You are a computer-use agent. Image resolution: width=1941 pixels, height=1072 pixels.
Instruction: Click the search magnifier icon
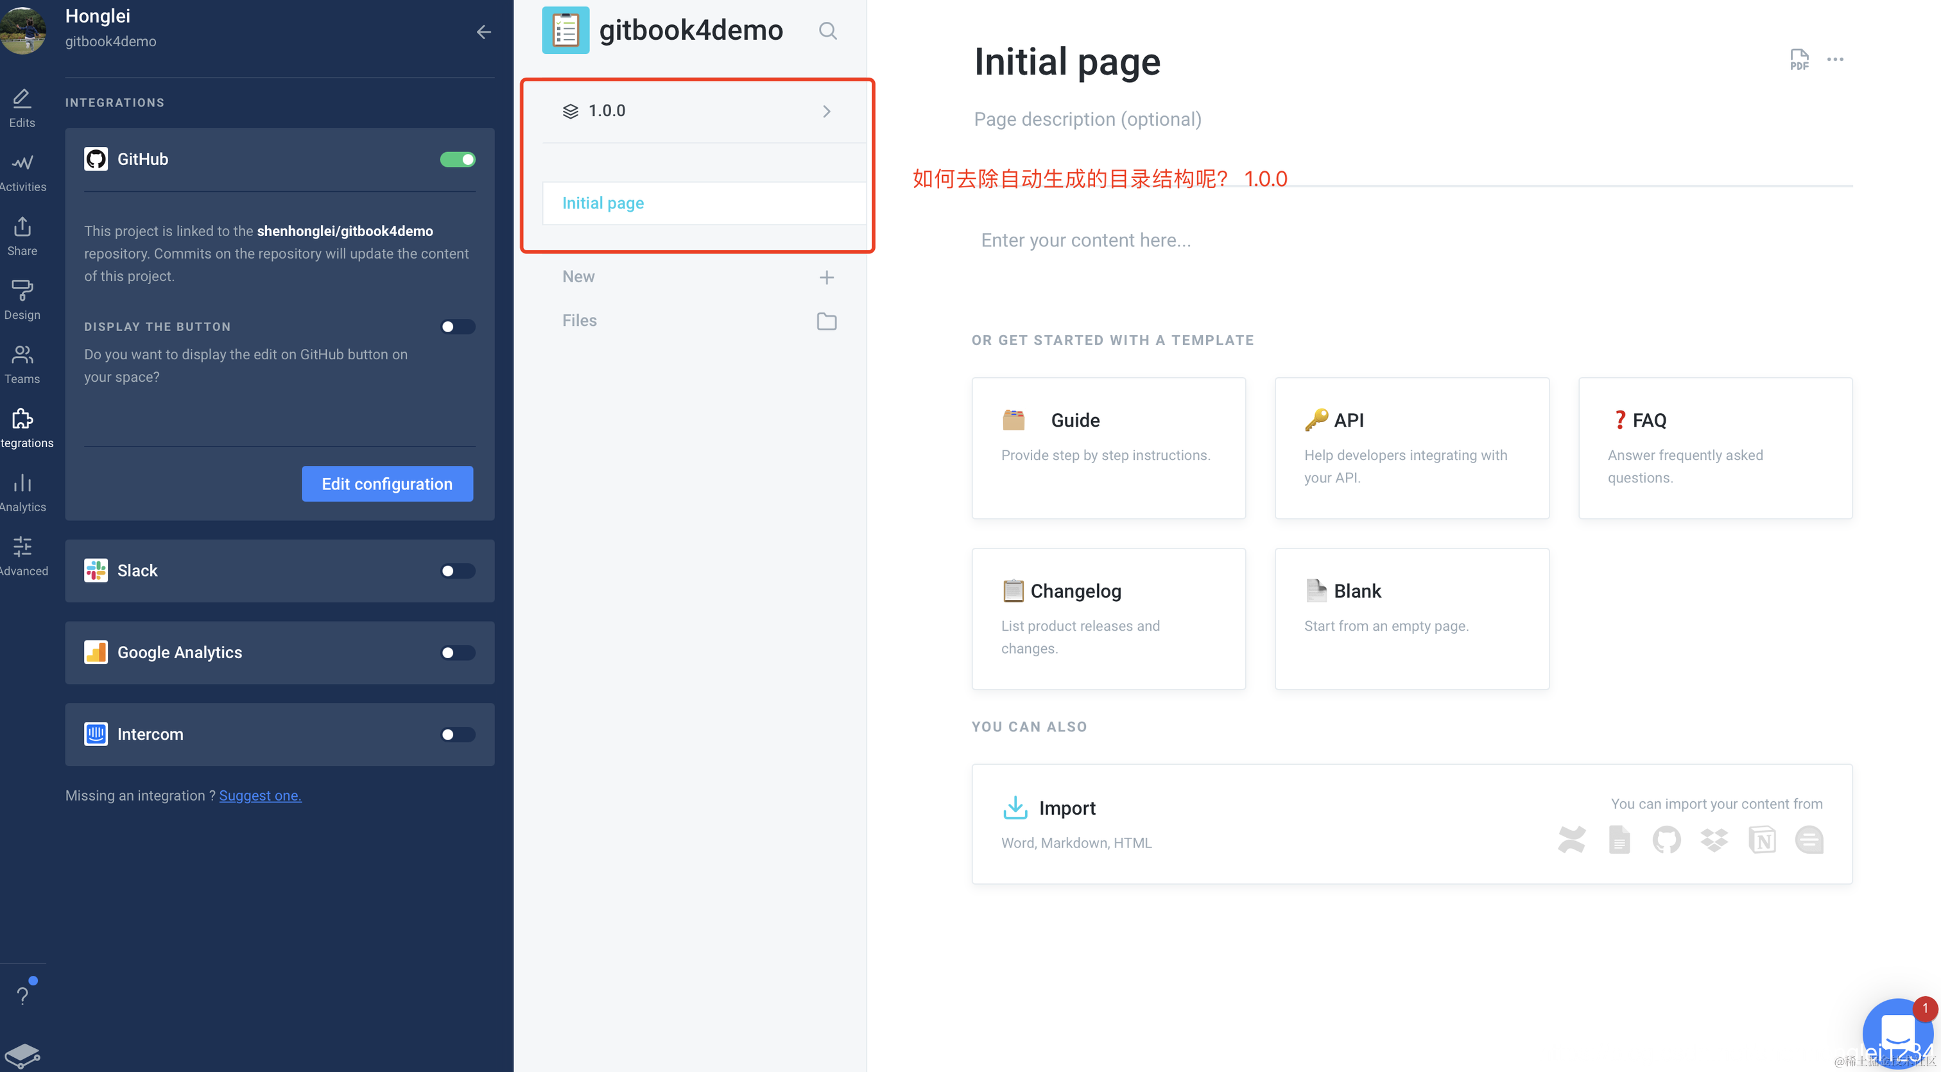827,31
